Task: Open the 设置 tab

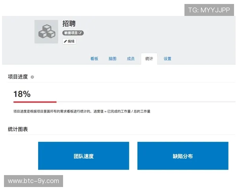Action: click(x=167, y=58)
